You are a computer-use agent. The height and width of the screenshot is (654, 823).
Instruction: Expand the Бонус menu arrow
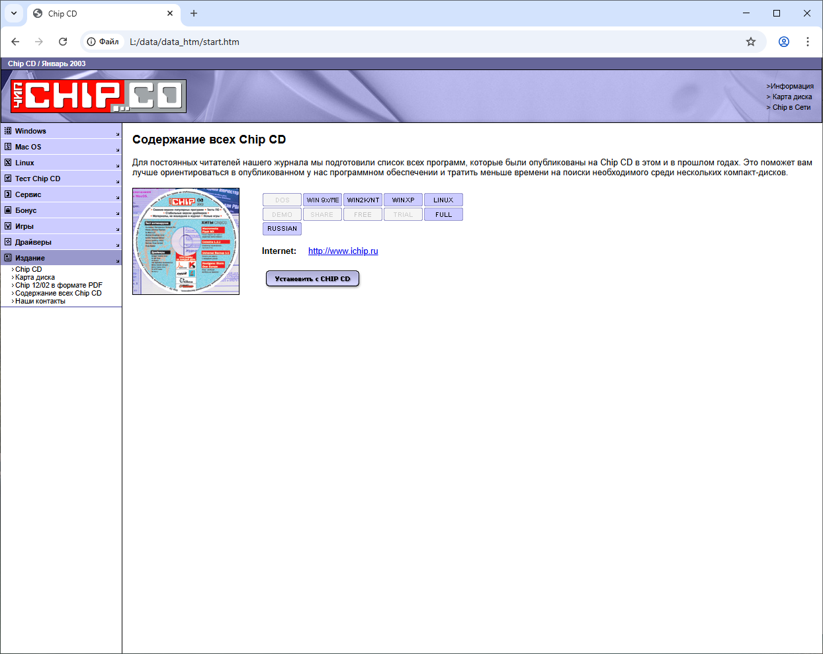coord(118,213)
